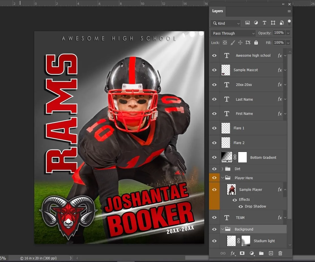
Task: Select the filter for pixel layers icon
Action: [248, 23]
